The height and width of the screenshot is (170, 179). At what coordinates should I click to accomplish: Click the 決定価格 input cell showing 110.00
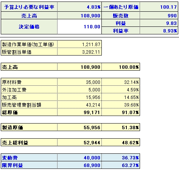[79, 26]
